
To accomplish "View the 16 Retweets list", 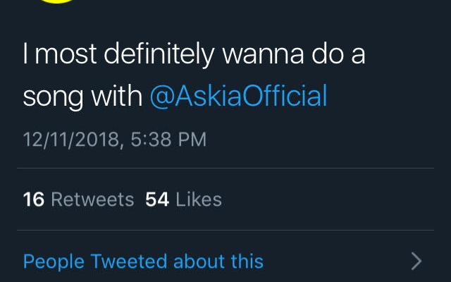I will click(x=78, y=200).
